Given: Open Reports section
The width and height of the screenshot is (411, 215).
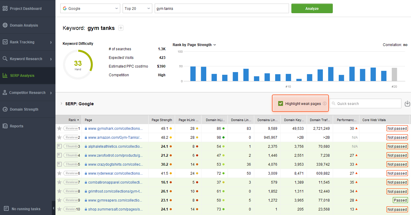Looking at the screenshot, I should pyautogui.click(x=28, y=126).
